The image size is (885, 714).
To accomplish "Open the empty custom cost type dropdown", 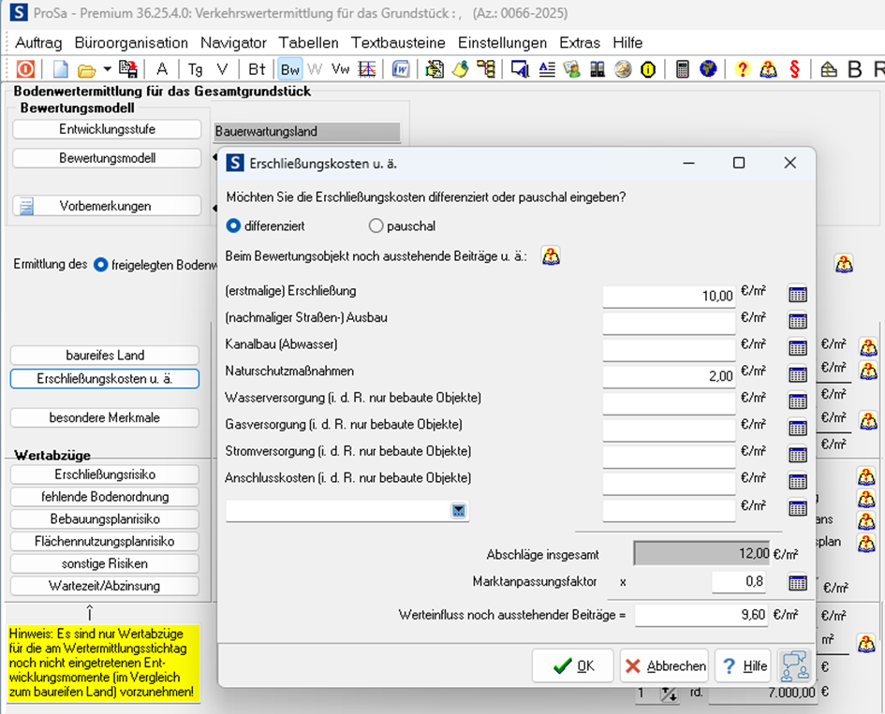I will tap(458, 510).
